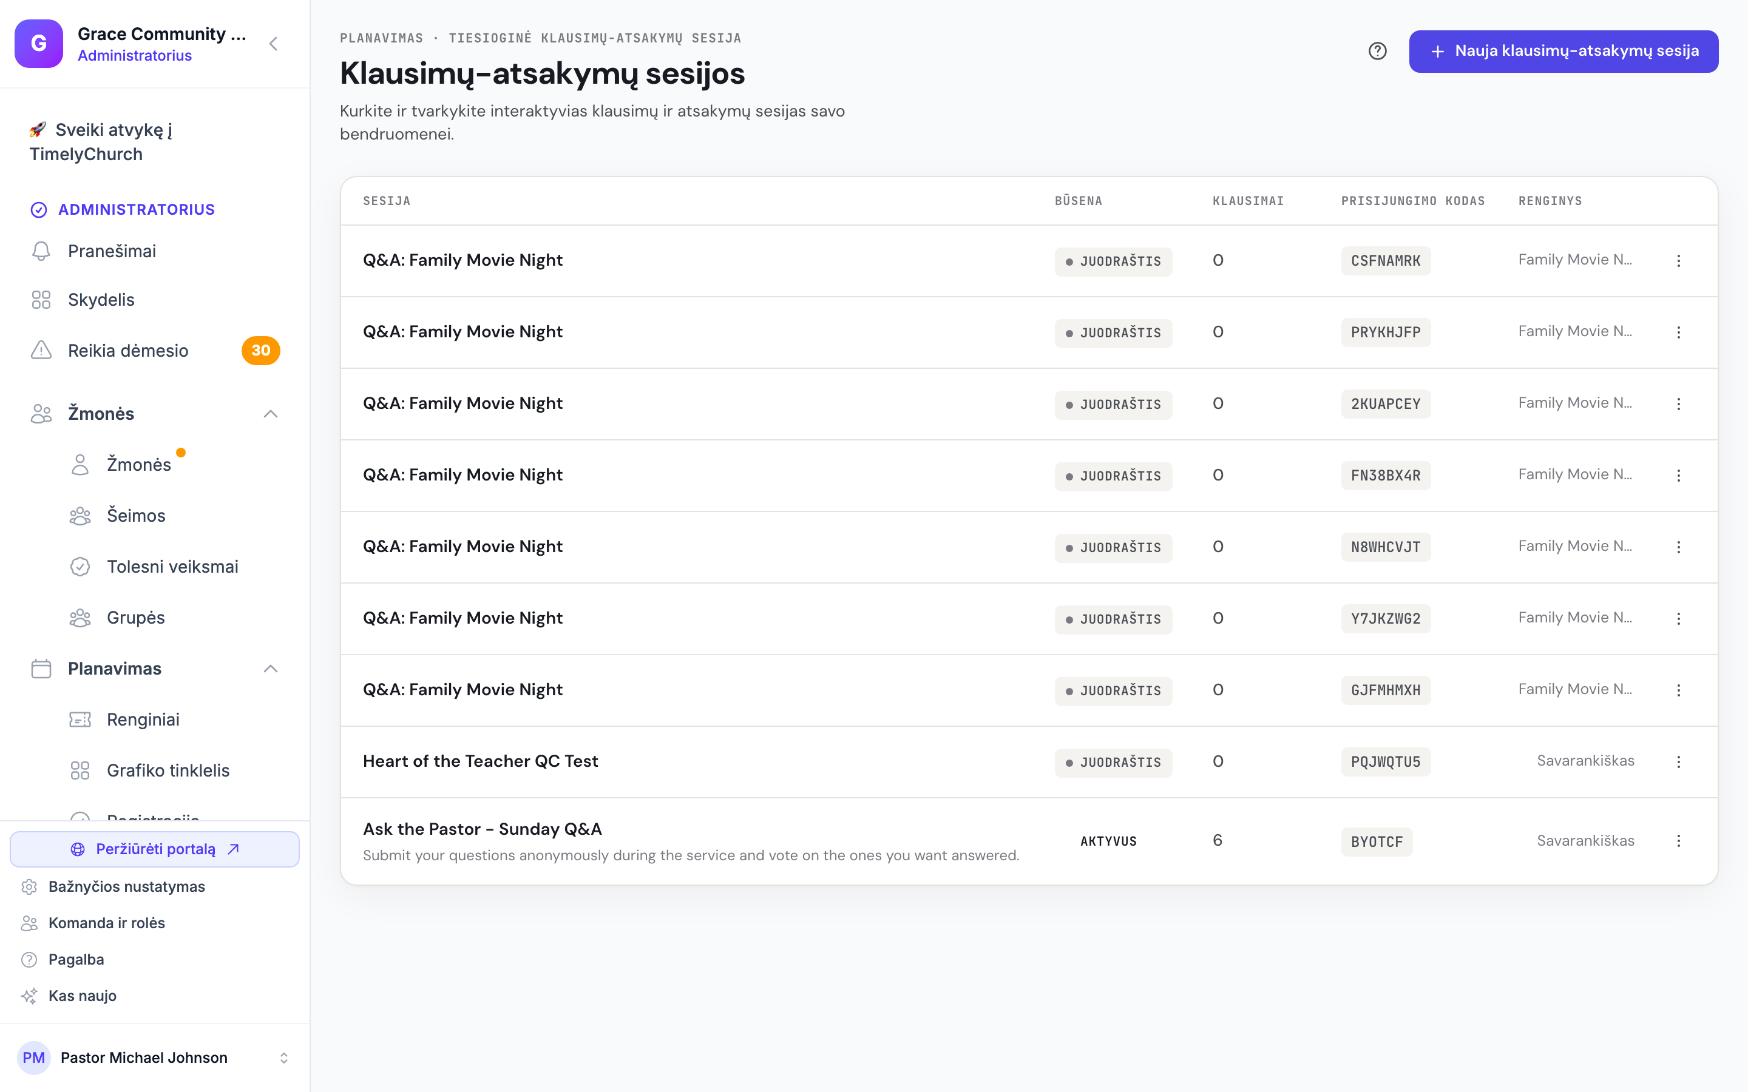The image size is (1748, 1092).
Task: Click Juodraštis badge in the FN38BX4R row
Action: click(x=1113, y=476)
